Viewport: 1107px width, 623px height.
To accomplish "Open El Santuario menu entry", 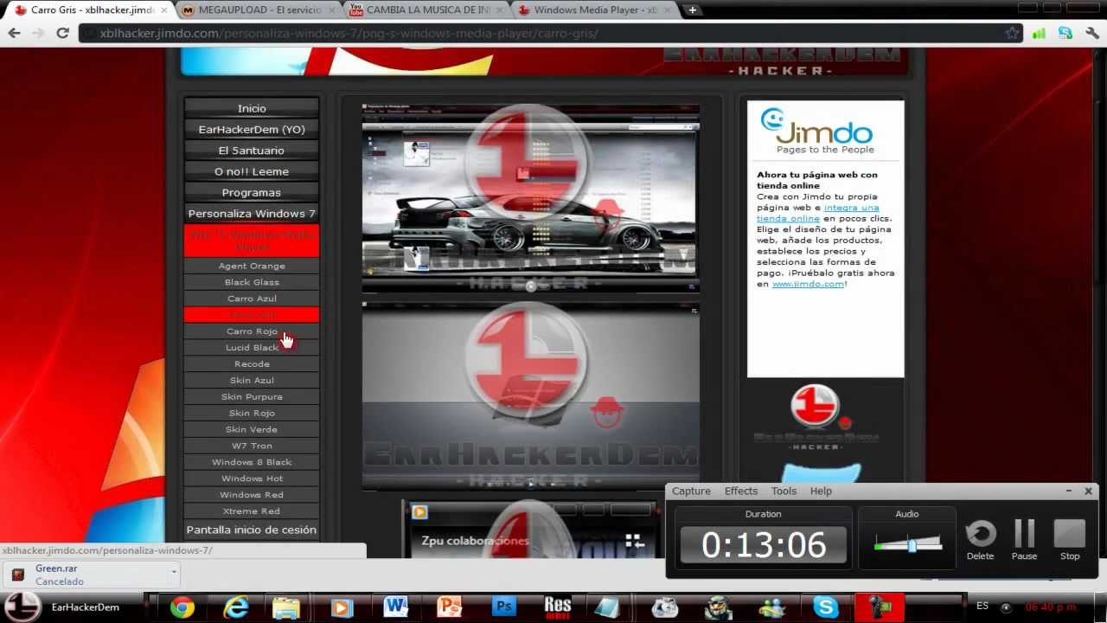I will (x=252, y=150).
